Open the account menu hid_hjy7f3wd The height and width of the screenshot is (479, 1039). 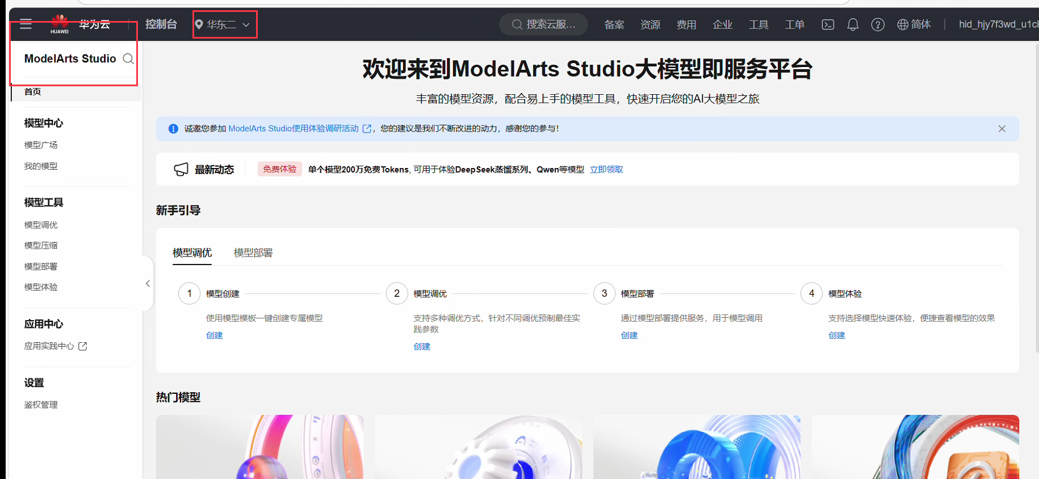pyautogui.click(x=999, y=24)
